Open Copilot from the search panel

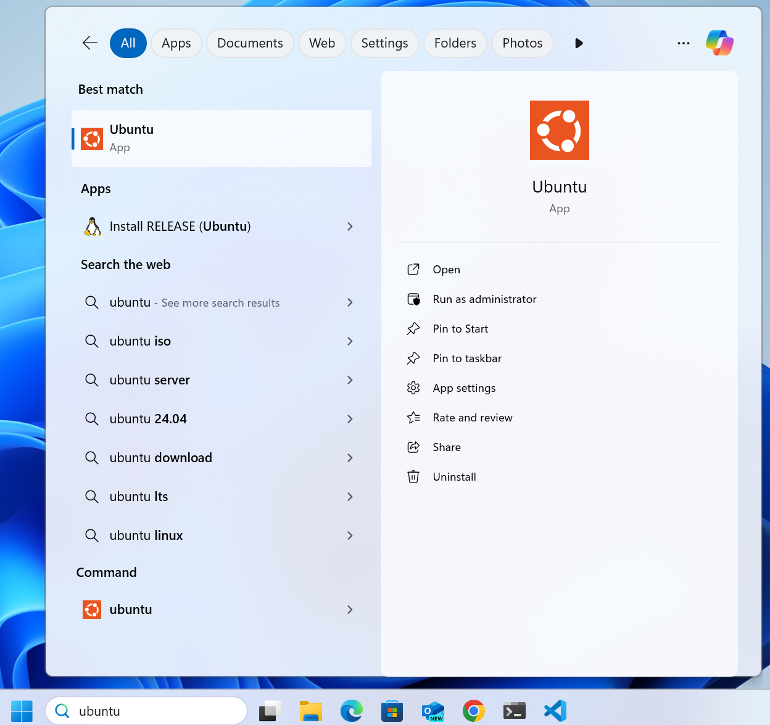tap(719, 43)
